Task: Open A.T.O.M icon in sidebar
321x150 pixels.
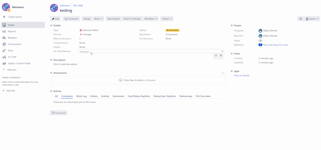Action: pos(4,57)
